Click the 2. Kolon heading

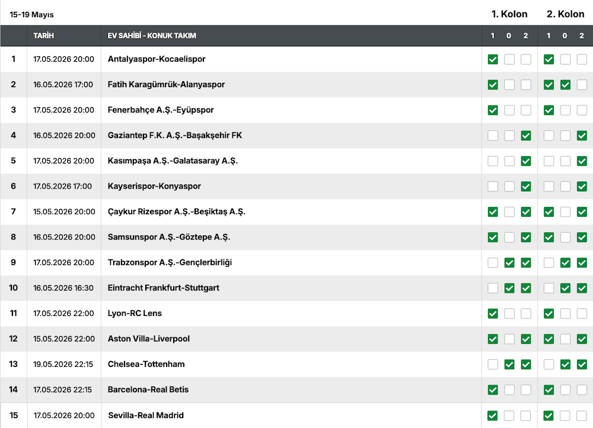coord(565,14)
